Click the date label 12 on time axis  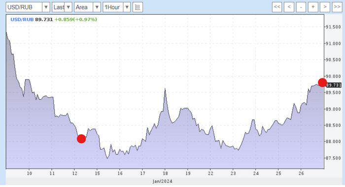coord(74,174)
